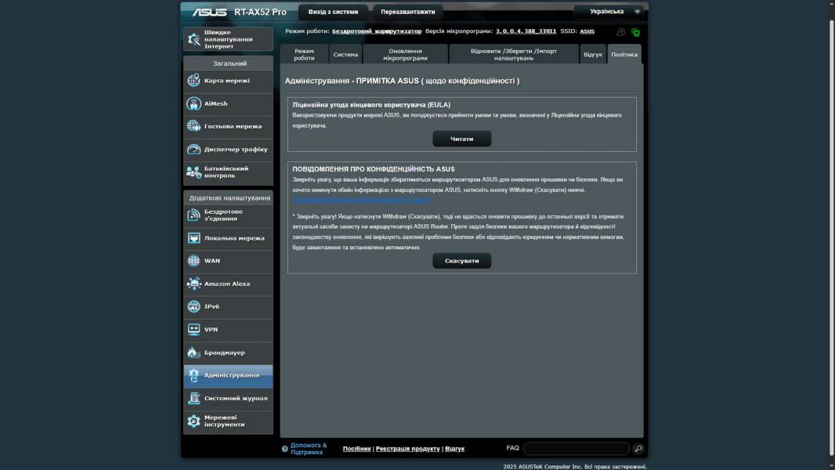Click the Скасувати withdraw button
835x470 pixels.
click(x=462, y=261)
